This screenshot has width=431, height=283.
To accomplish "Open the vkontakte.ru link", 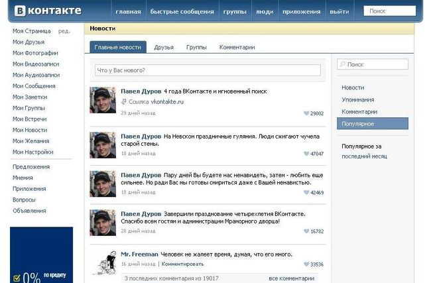I will [167, 102].
